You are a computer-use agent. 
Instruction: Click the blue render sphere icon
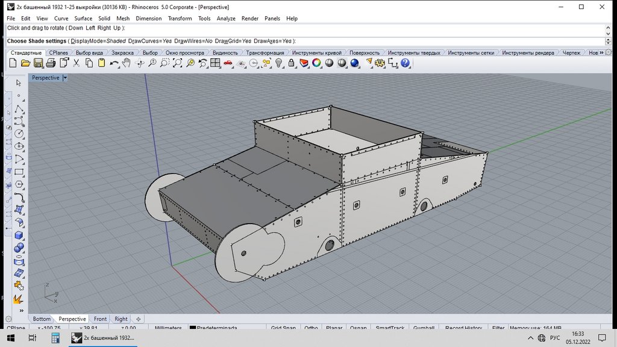pyautogui.click(x=354, y=63)
